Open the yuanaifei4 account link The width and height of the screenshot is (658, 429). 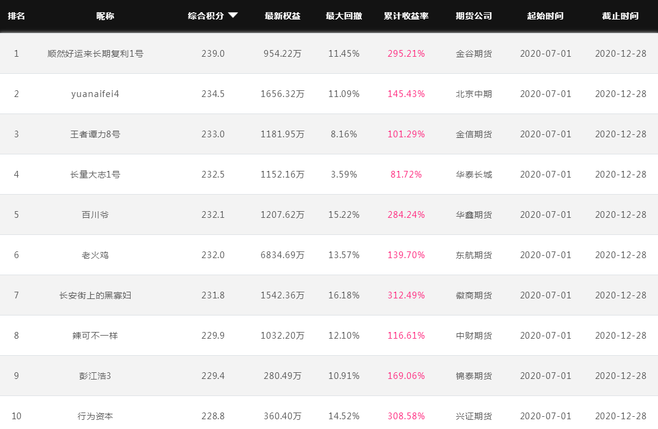click(x=95, y=94)
